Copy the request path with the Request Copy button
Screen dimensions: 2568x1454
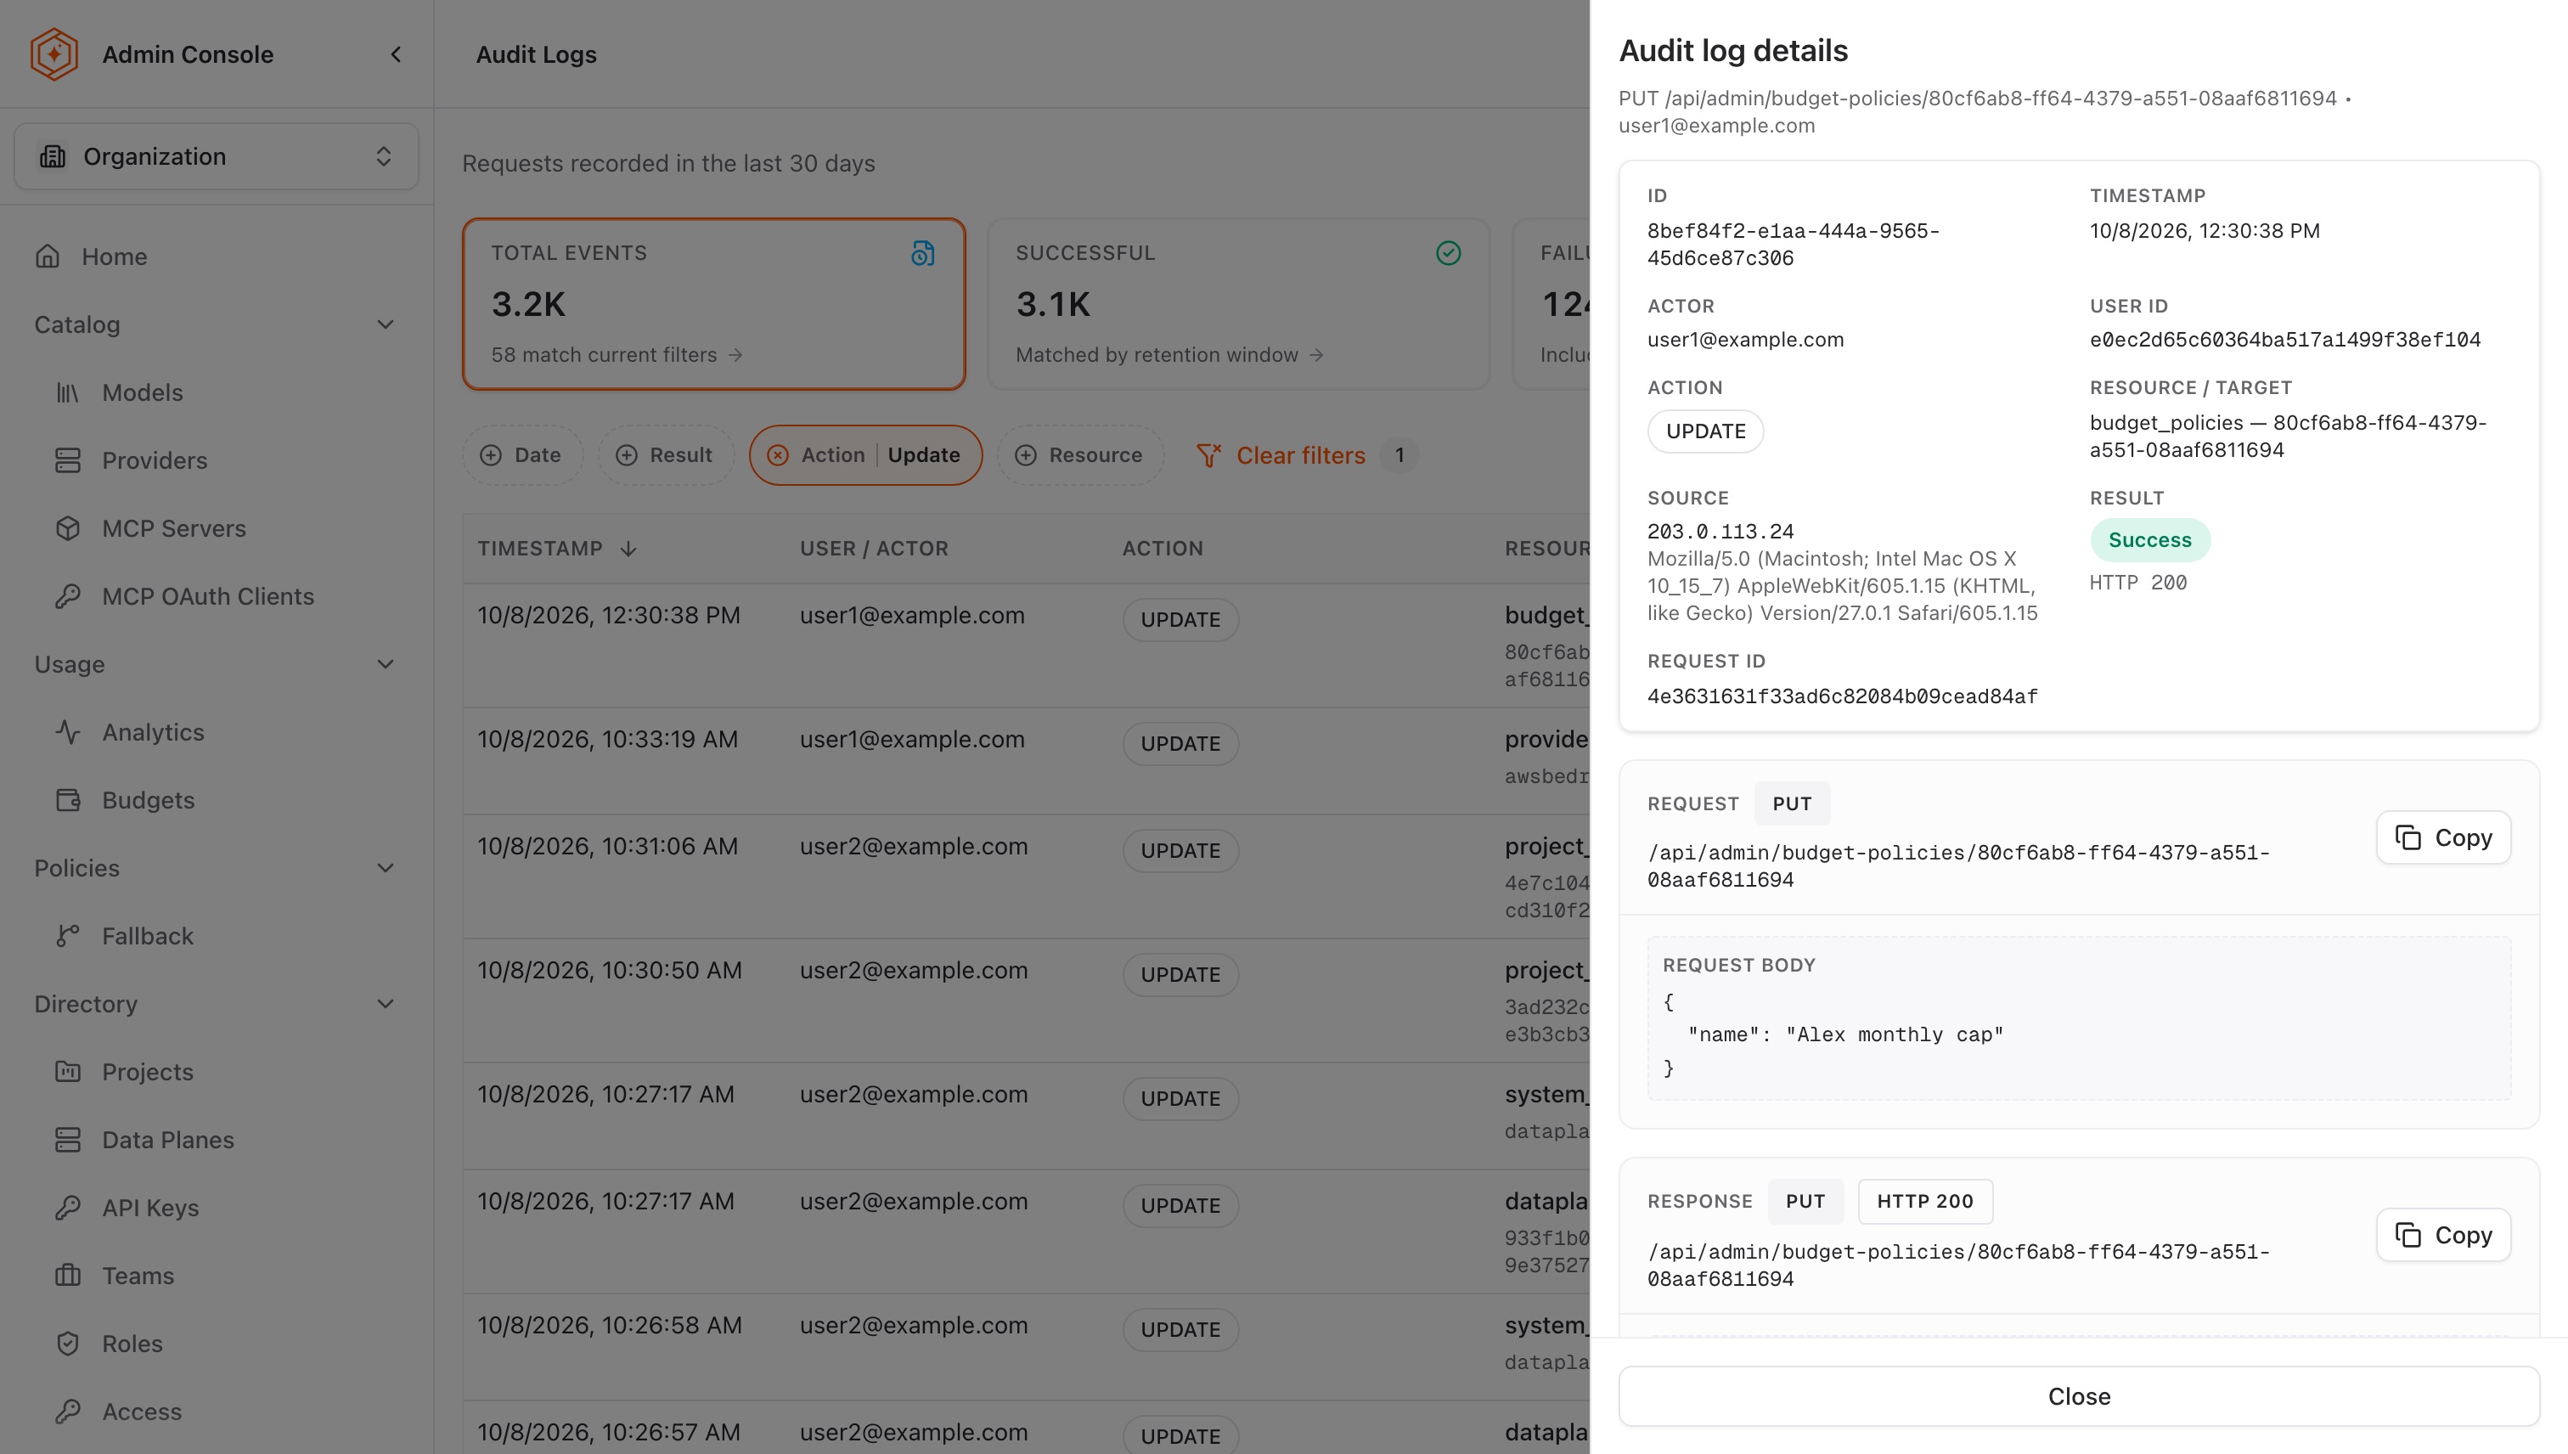tap(2442, 837)
